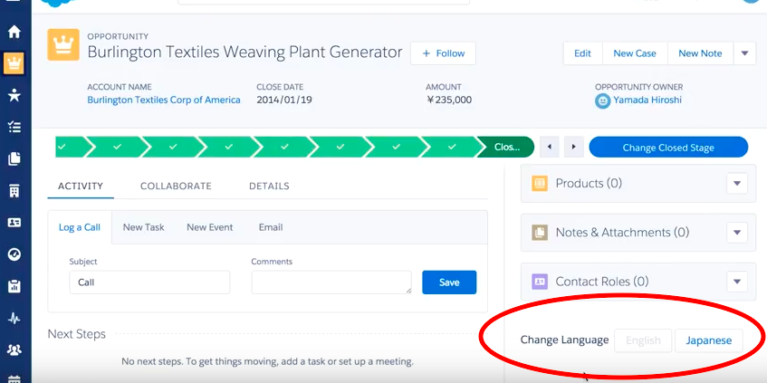
Task: Click the first completed stage in path
Action: pos(72,148)
